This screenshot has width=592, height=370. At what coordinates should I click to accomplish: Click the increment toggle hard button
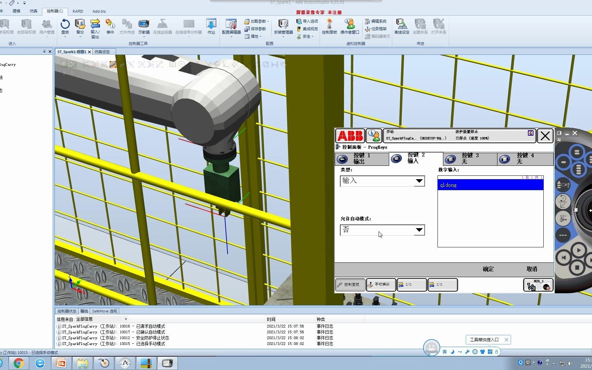pyautogui.click(x=563, y=235)
